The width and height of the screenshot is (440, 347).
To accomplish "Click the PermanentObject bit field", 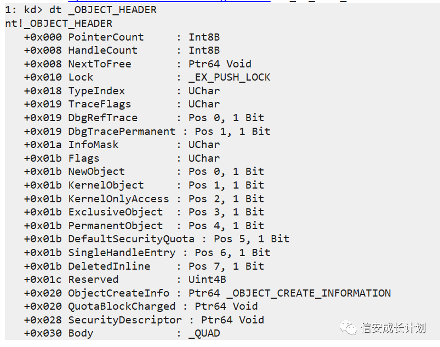I will (115, 226).
